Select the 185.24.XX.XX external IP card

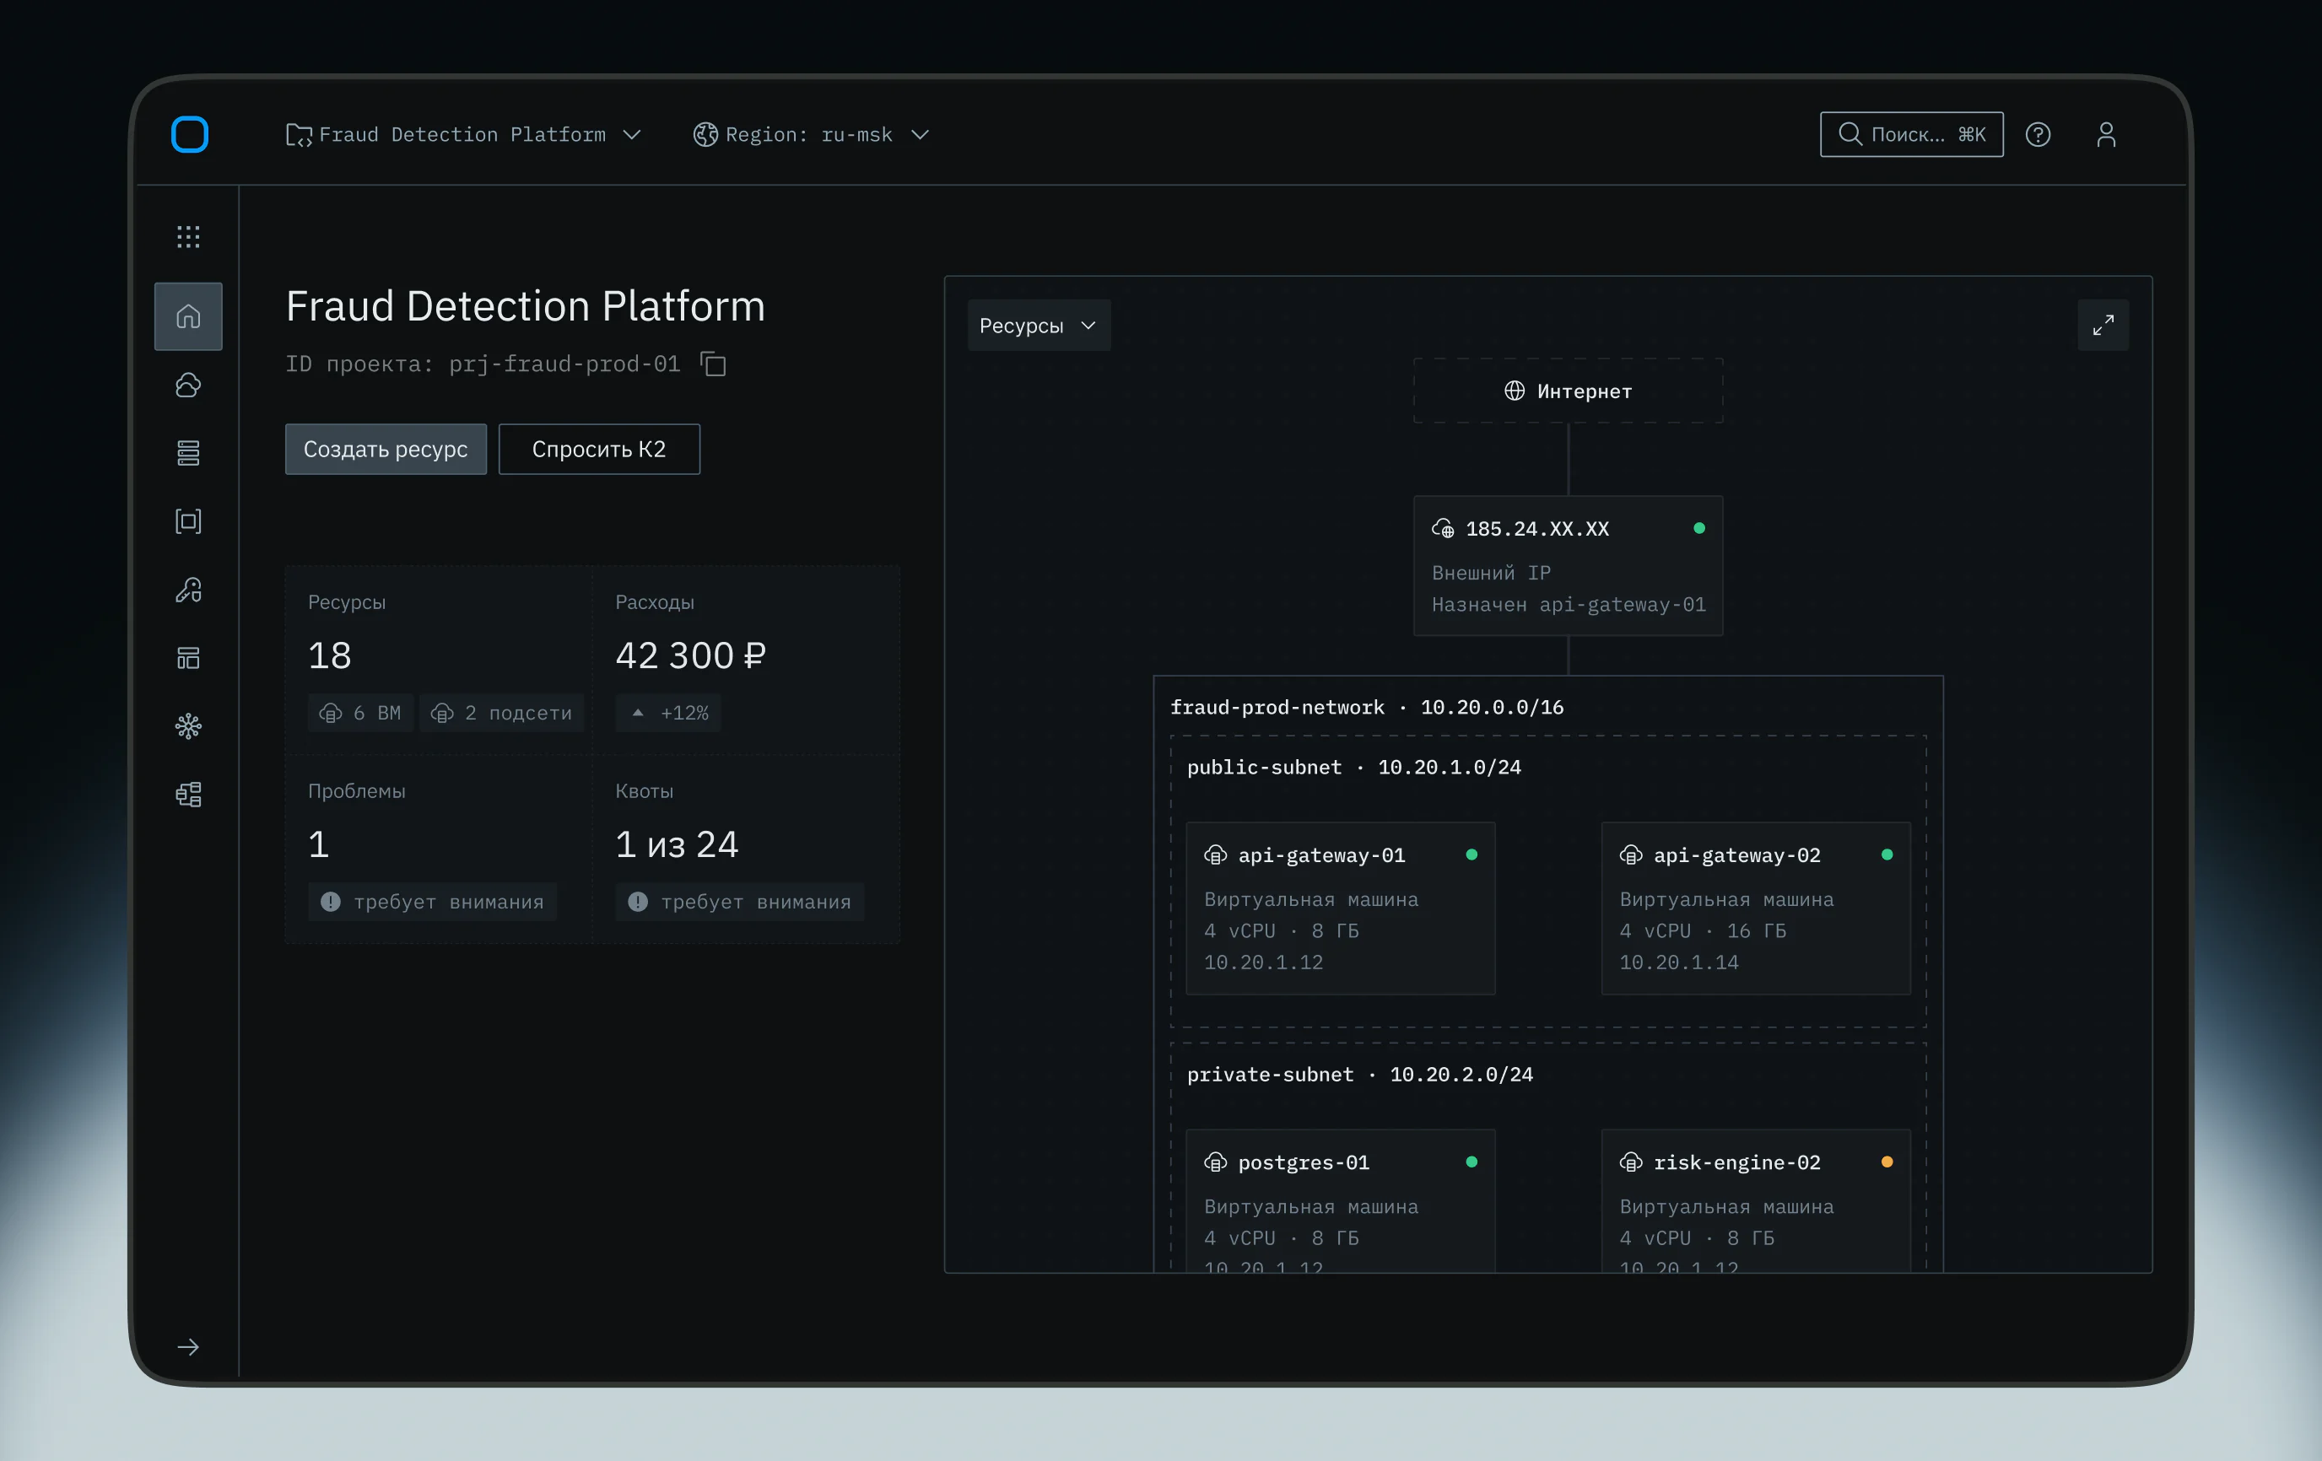point(1568,566)
